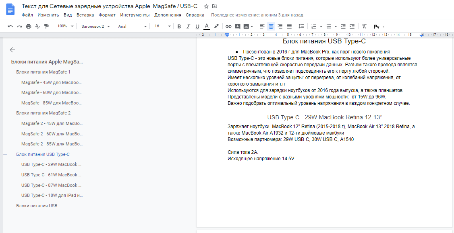Justify the text
The height and width of the screenshot is (233, 454).
pos(289,26)
